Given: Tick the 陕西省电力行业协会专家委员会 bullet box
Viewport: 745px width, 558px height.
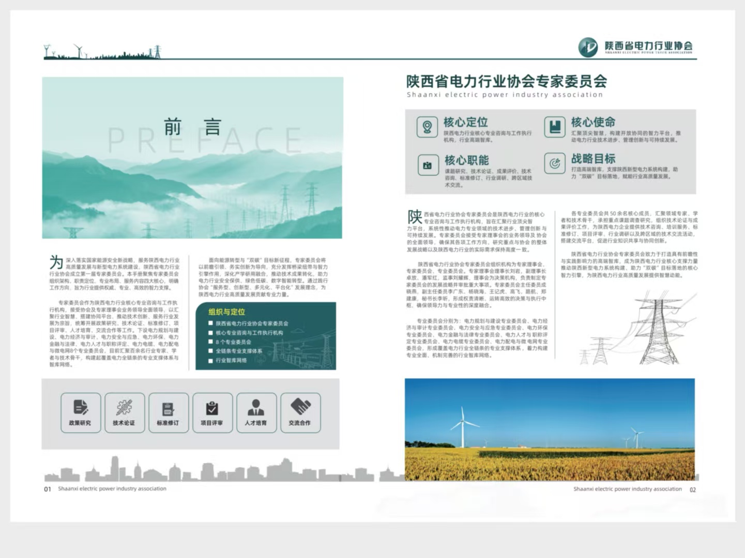Looking at the screenshot, I should point(210,323).
